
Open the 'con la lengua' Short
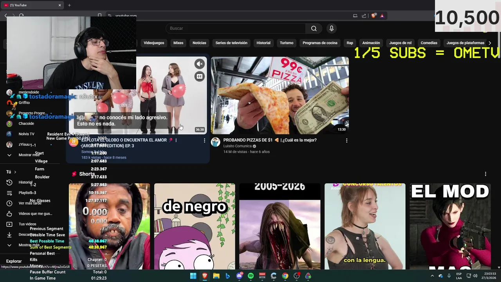(x=365, y=226)
